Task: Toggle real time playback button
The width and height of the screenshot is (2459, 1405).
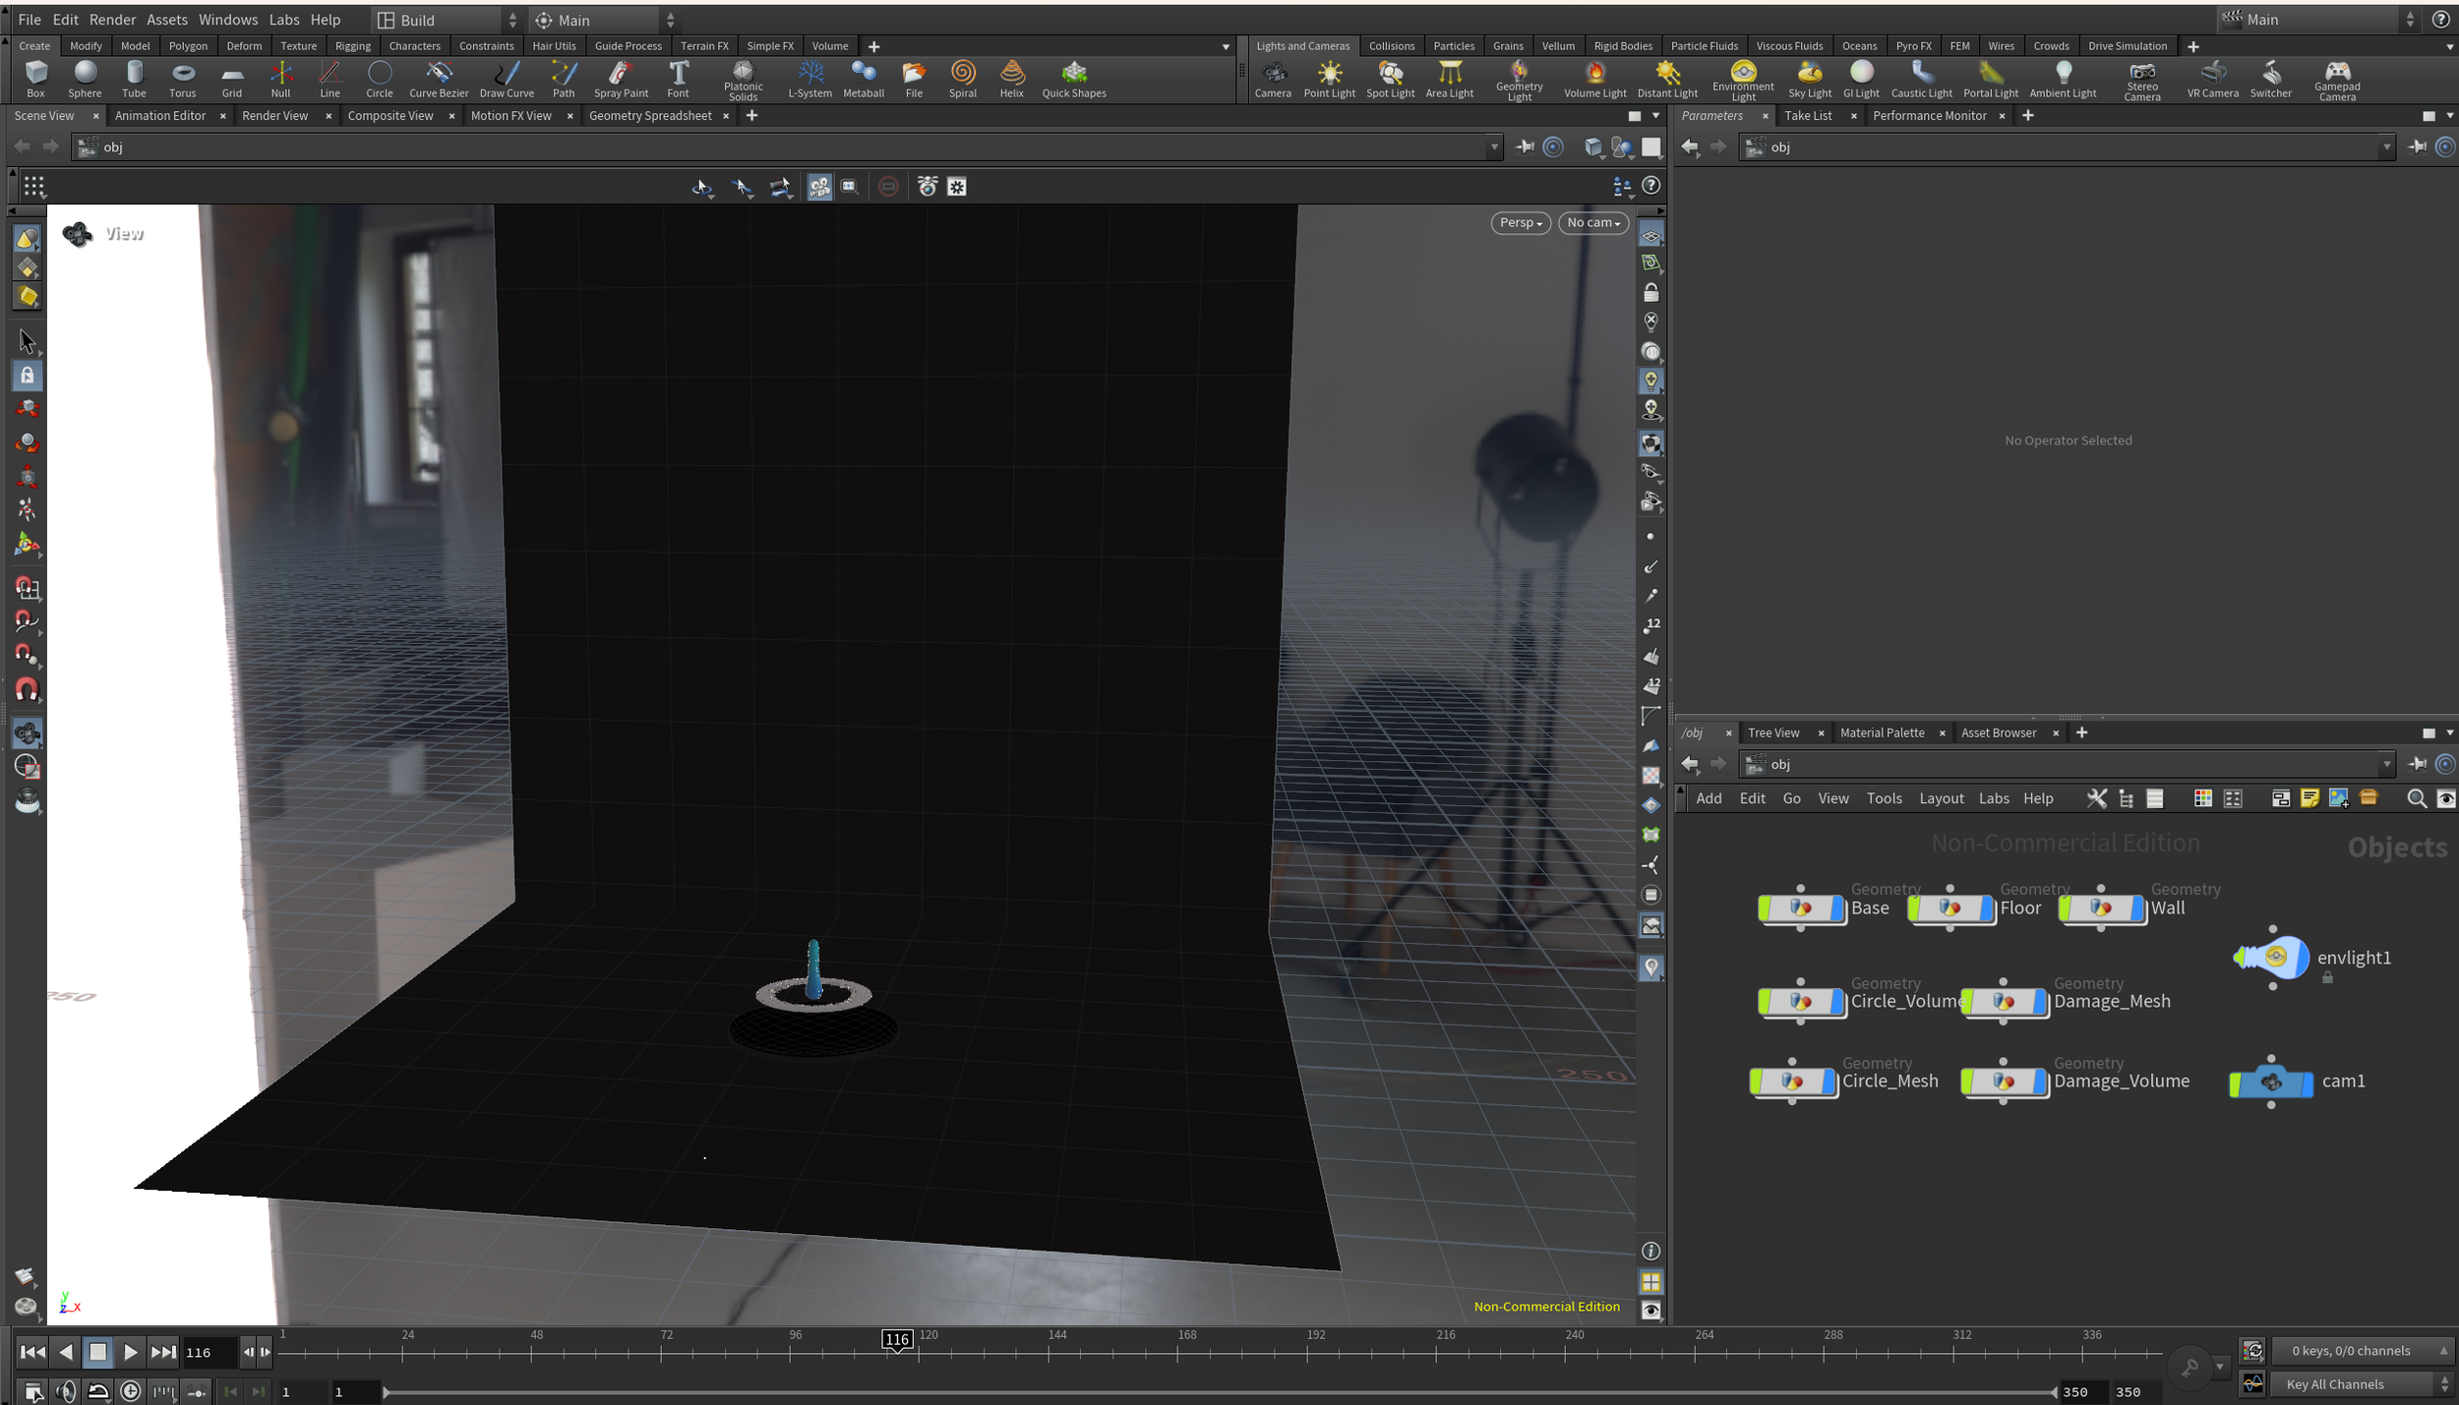Action: pyautogui.click(x=130, y=1391)
